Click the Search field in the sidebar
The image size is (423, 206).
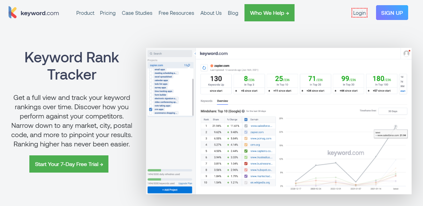[x=170, y=54]
